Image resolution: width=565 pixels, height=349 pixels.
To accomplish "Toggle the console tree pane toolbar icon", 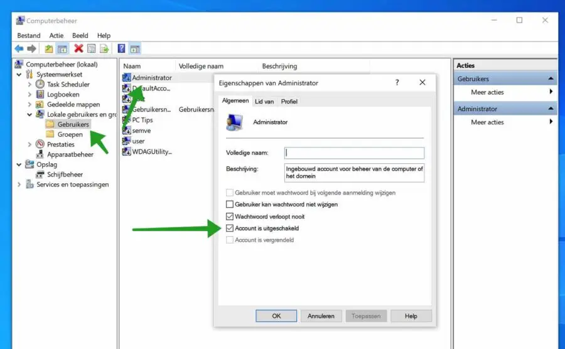I will pos(62,48).
